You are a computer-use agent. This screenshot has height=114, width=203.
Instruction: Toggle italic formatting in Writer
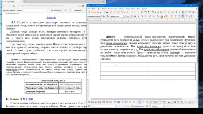click(x=138, y=16)
